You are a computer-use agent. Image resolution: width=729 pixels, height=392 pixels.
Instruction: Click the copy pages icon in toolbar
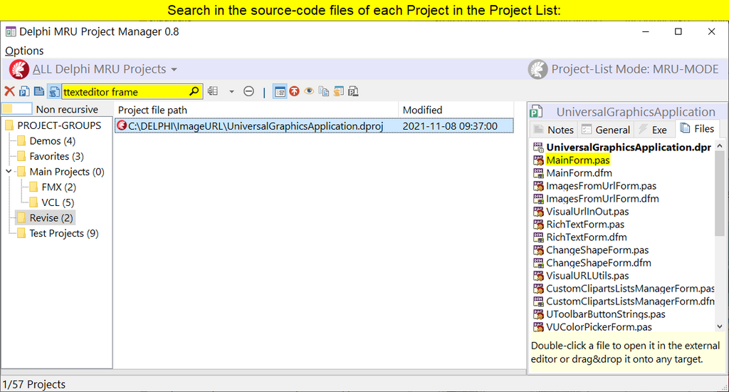point(324,91)
